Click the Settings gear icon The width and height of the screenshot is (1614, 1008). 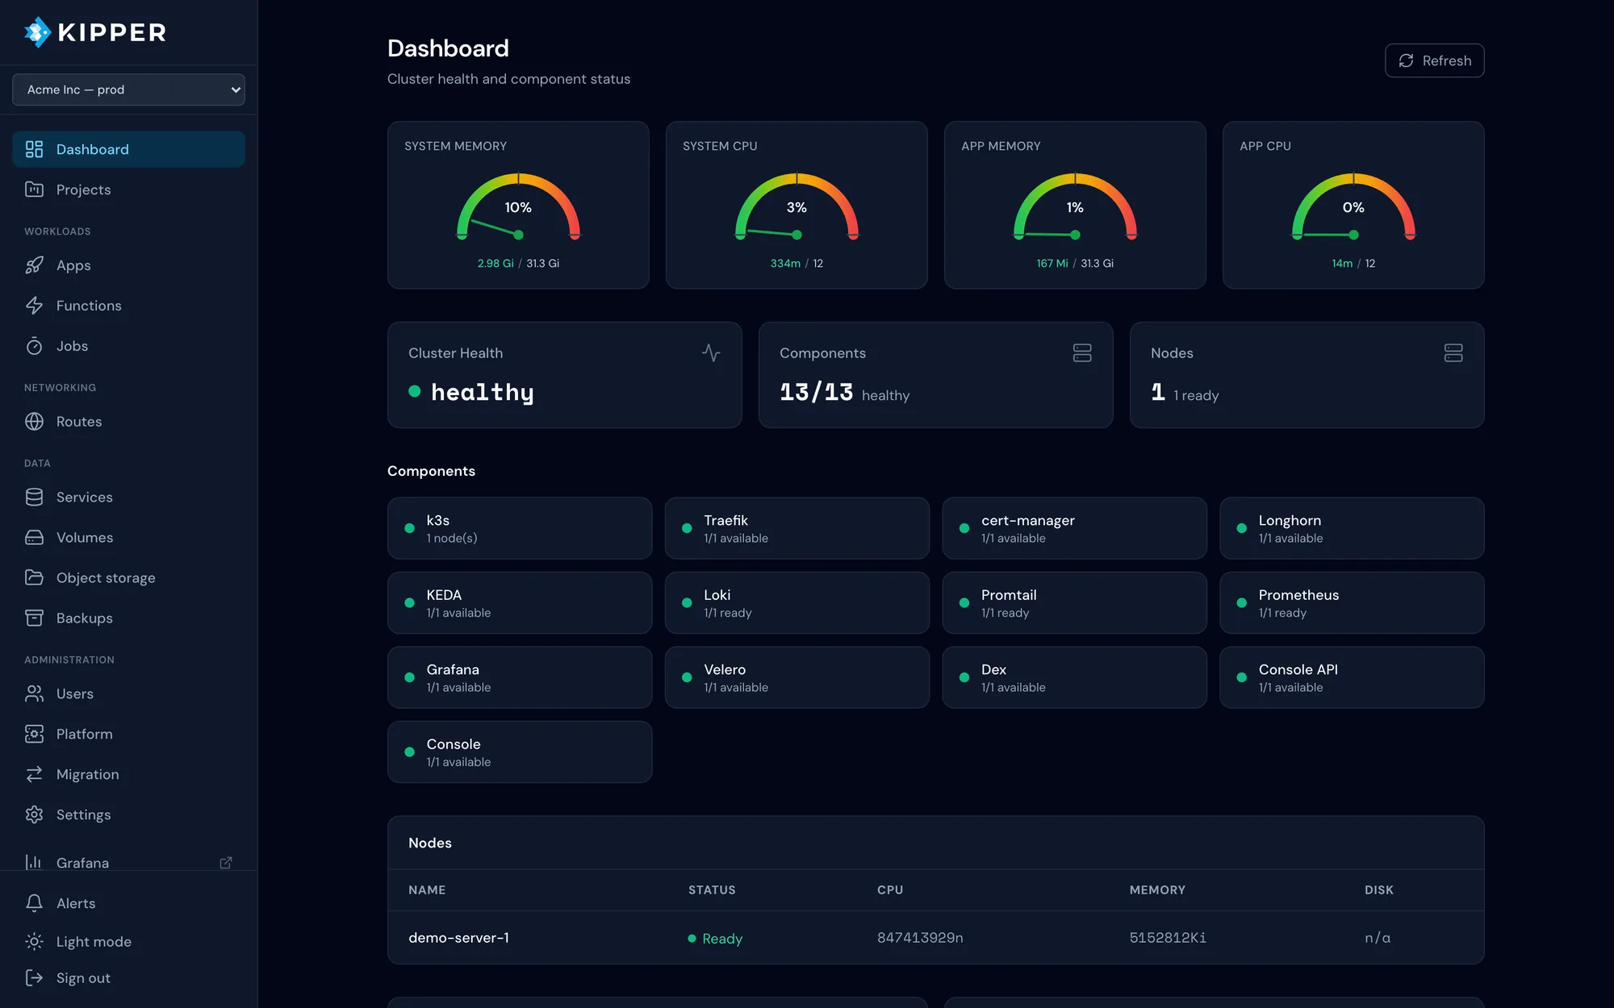34,815
